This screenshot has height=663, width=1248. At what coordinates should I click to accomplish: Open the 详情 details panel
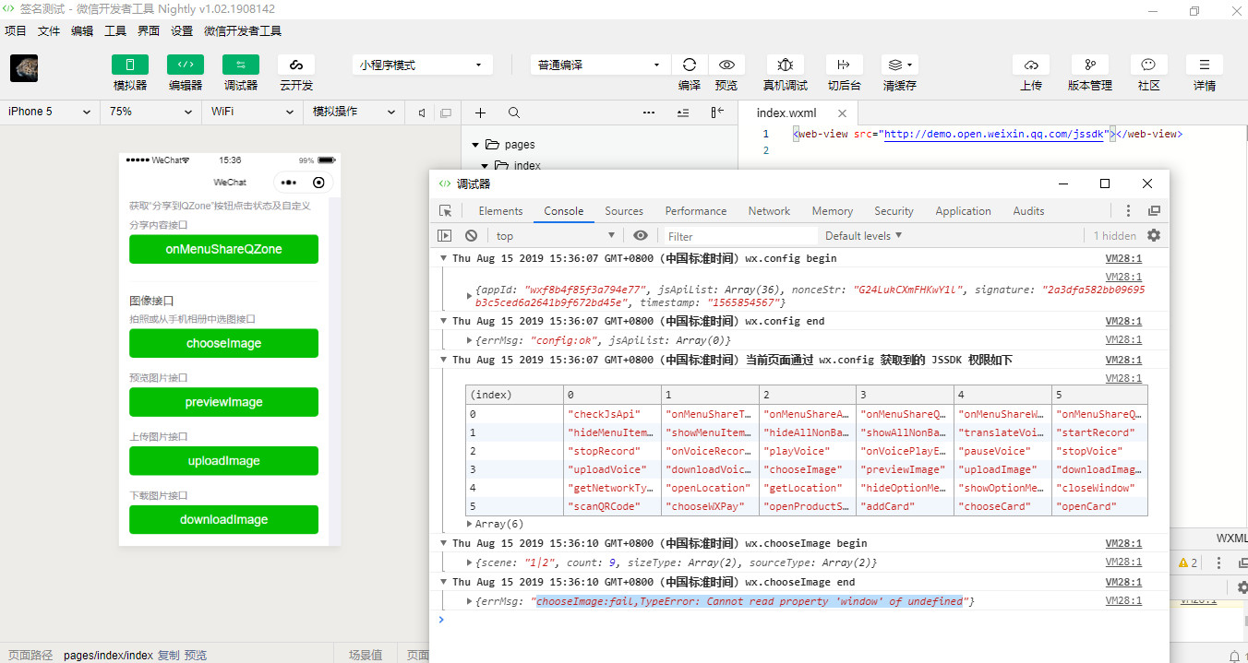1205,65
